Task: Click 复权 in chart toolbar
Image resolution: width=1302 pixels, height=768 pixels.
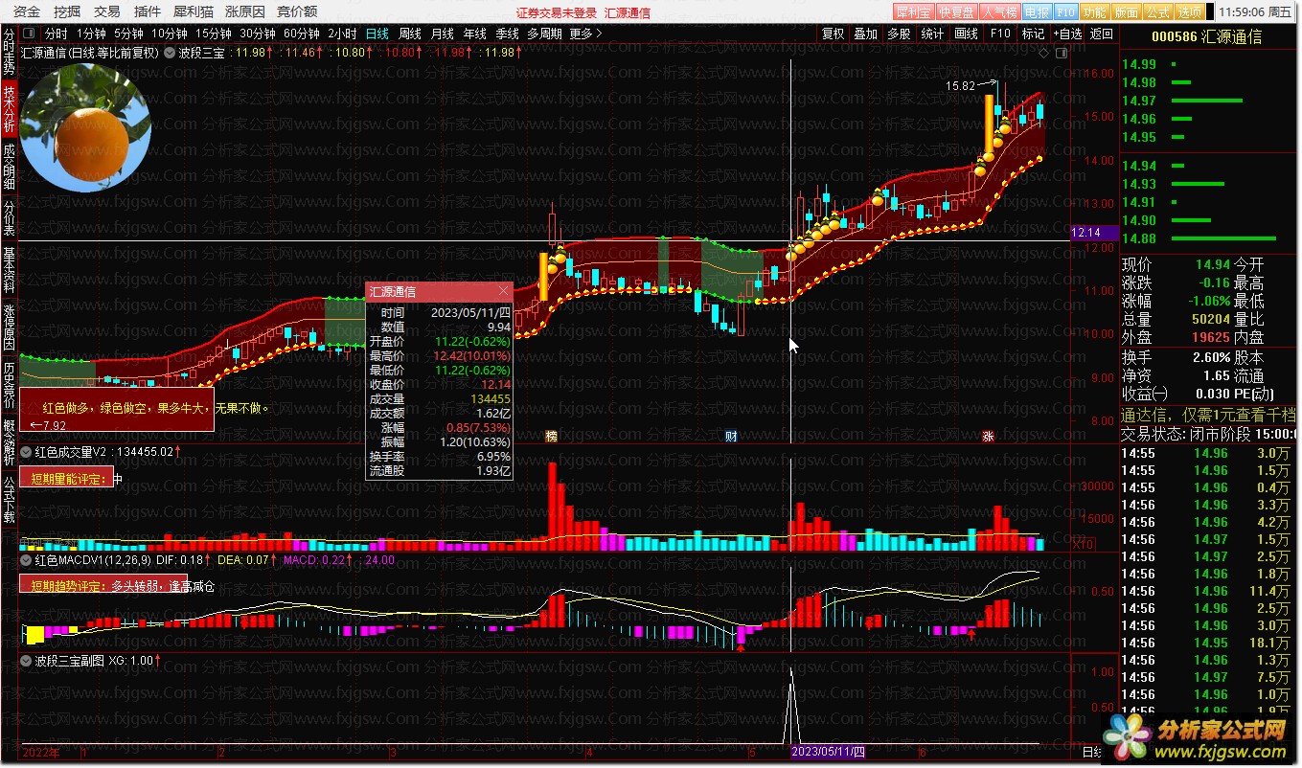Action: [x=834, y=34]
